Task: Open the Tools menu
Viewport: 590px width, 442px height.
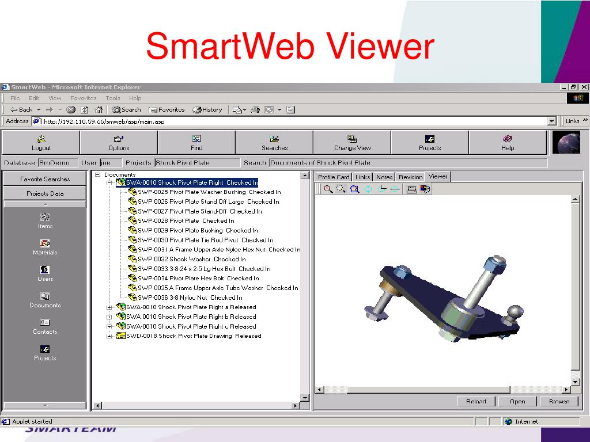Action: coord(112,98)
